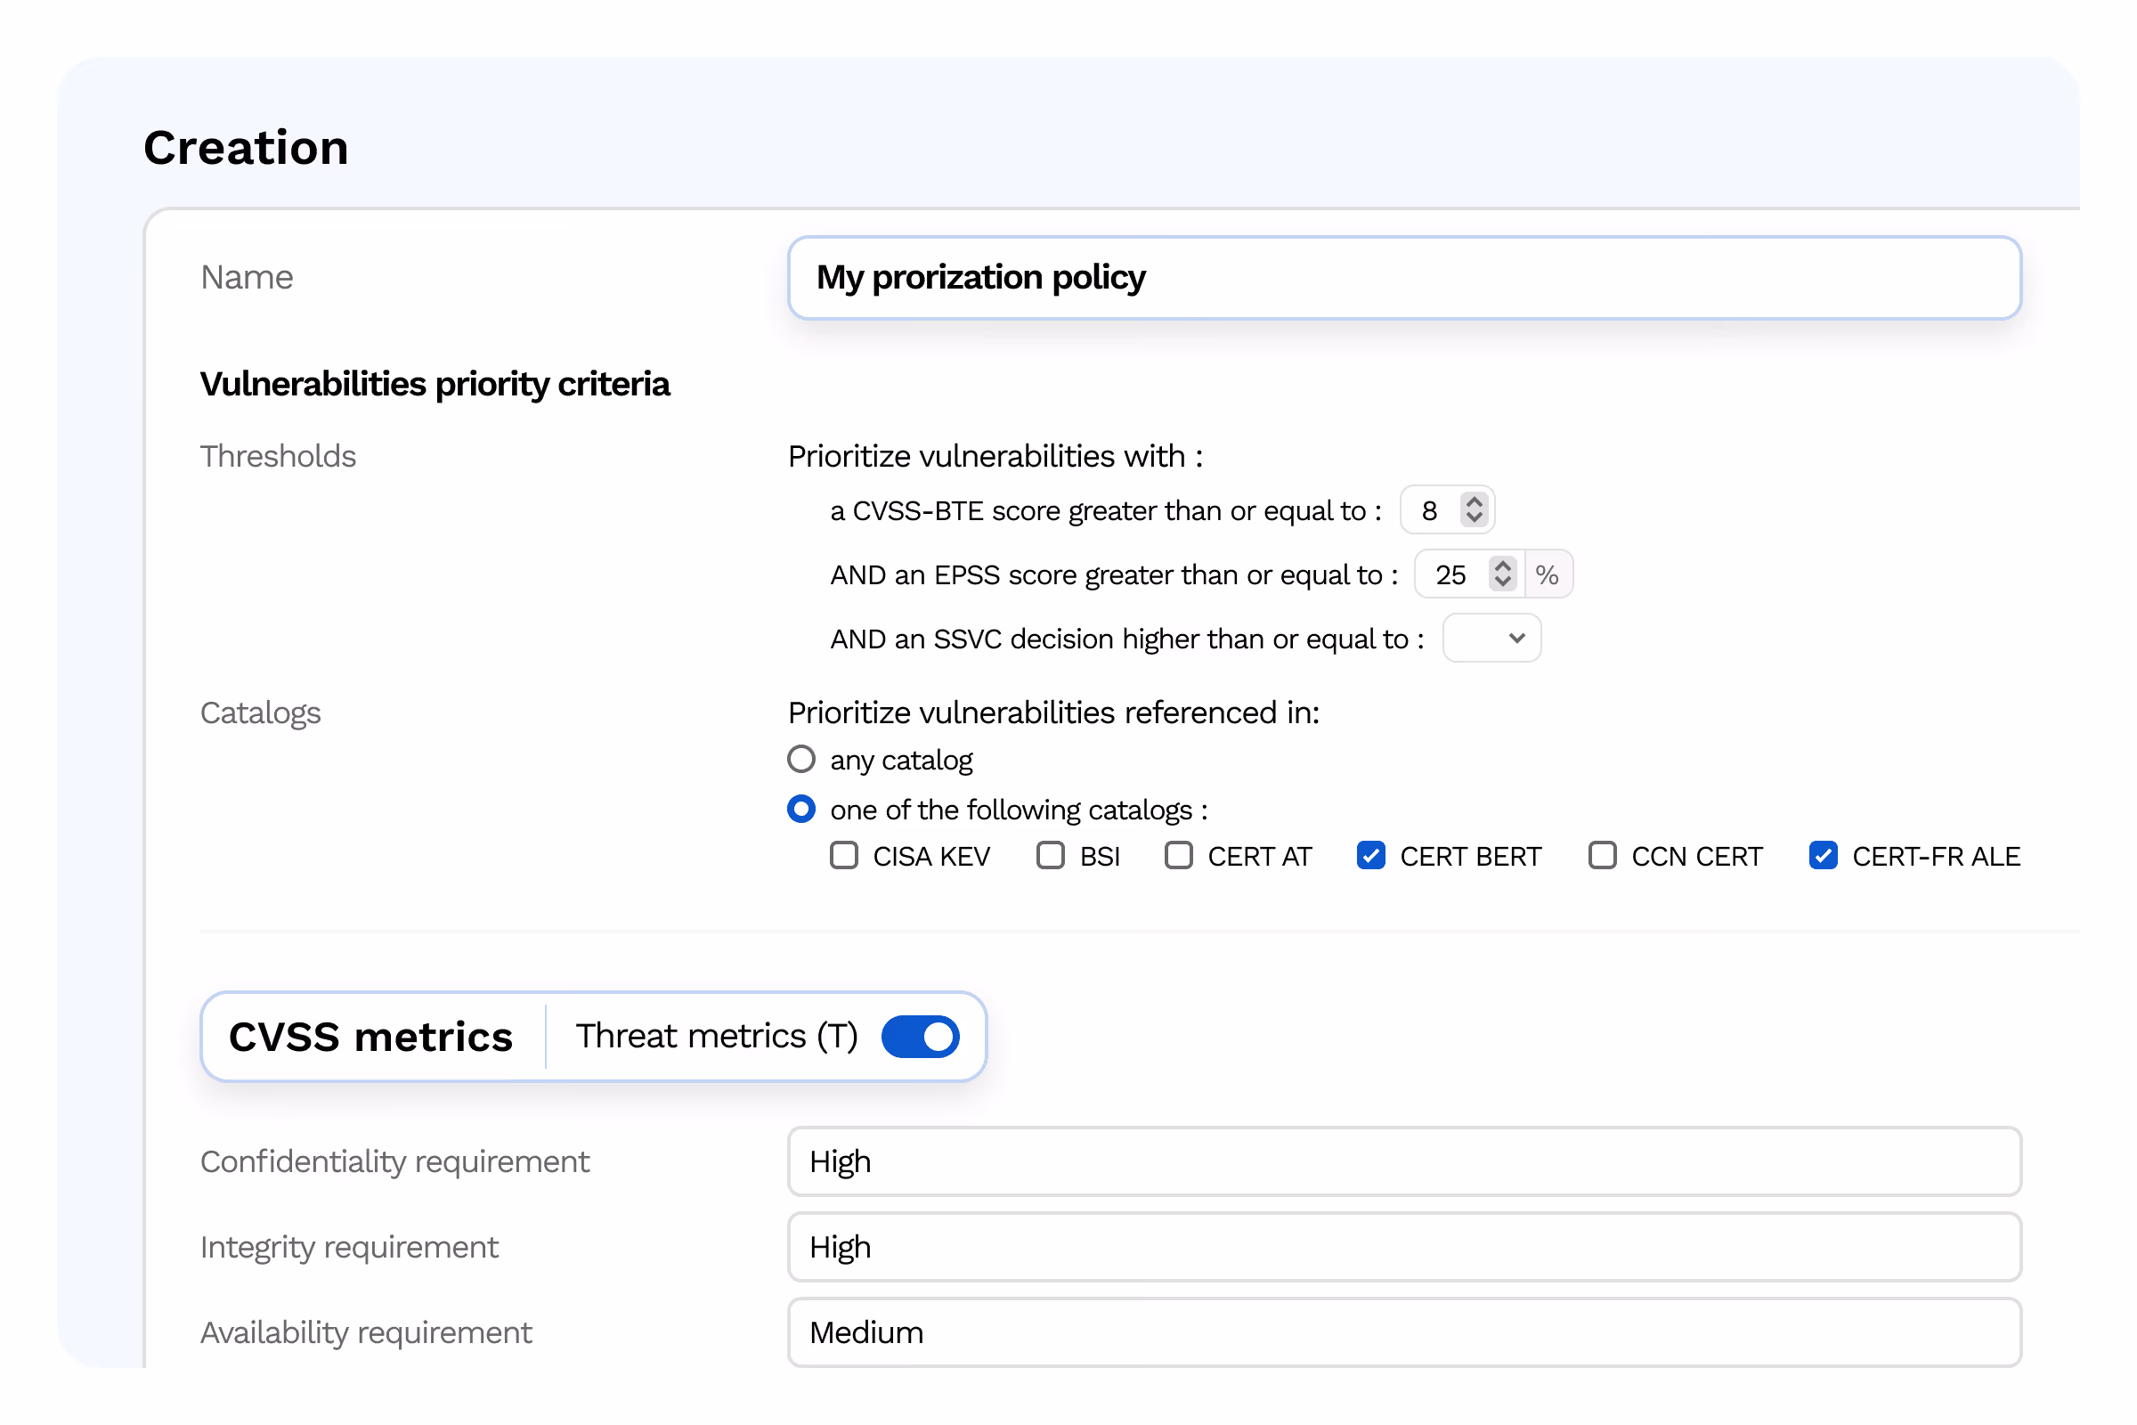Click the EPSS score stepper arrows

pyautogui.click(x=1502, y=574)
